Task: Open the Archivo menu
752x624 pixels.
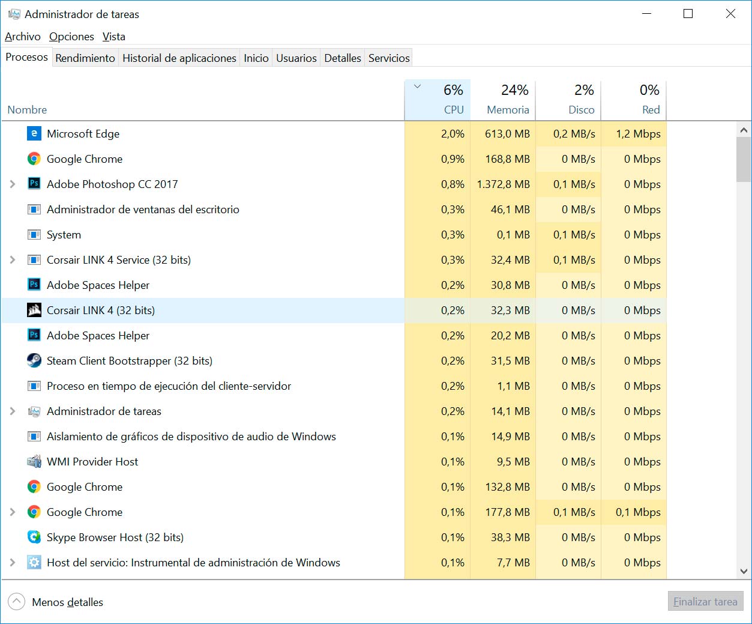Action: point(23,37)
